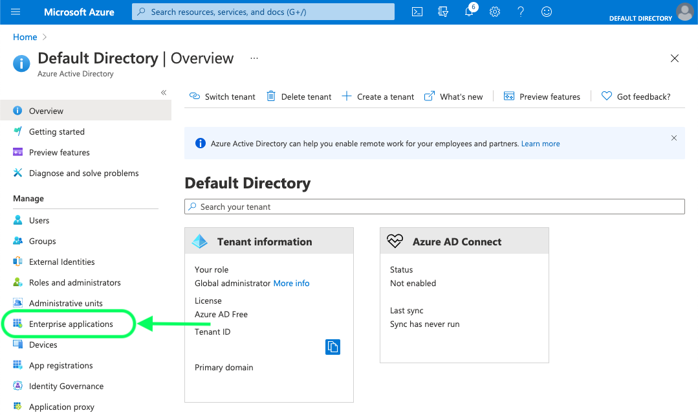Select Overview in the side menu
Image resolution: width=698 pixels, height=415 pixels.
(x=85, y=111)
